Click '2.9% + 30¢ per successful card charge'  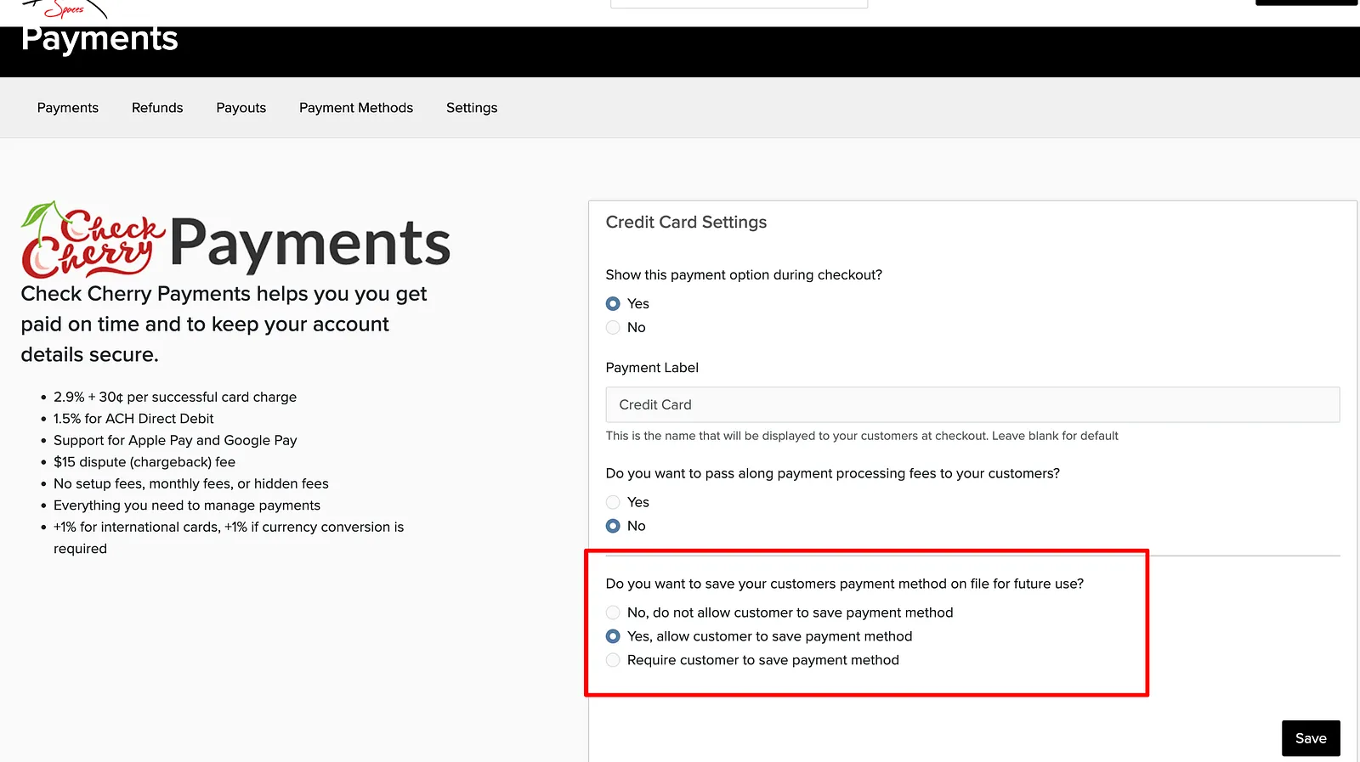coord(175,398)
